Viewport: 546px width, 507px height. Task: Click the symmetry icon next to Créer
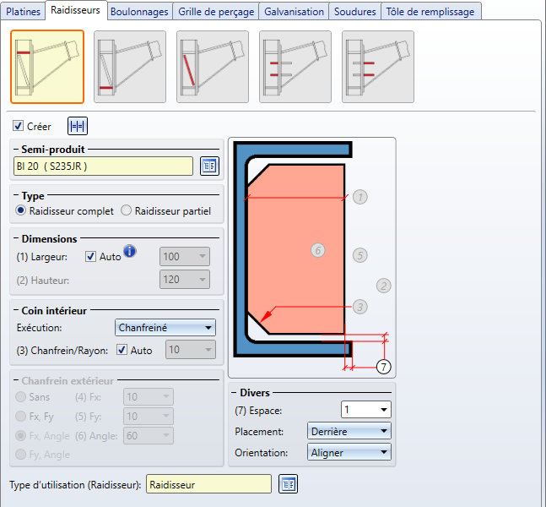coord(78,127)
